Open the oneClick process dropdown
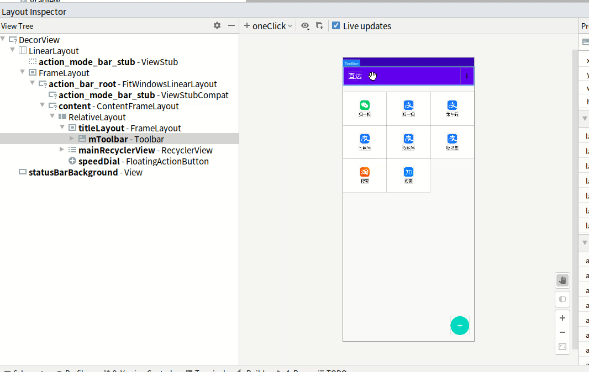The width and height of the screenshot is (589, 372). click(x=268, y=26)
